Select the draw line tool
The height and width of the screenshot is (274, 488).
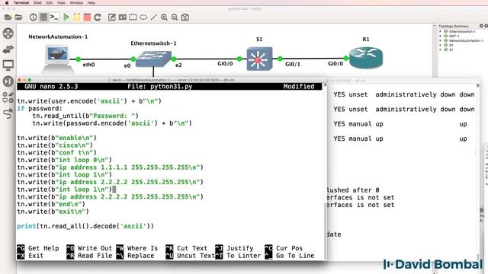click(x=153, y=18)
